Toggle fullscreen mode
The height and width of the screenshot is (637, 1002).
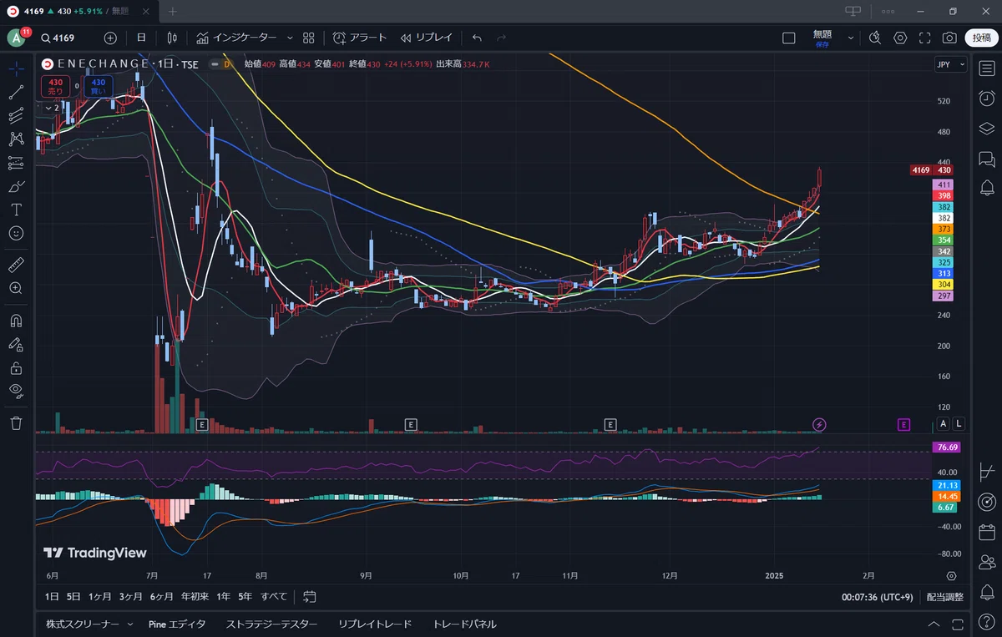(x=925, y=38)
